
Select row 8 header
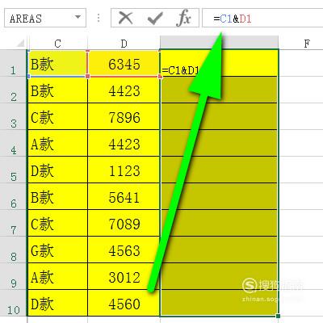click(13, 250)
